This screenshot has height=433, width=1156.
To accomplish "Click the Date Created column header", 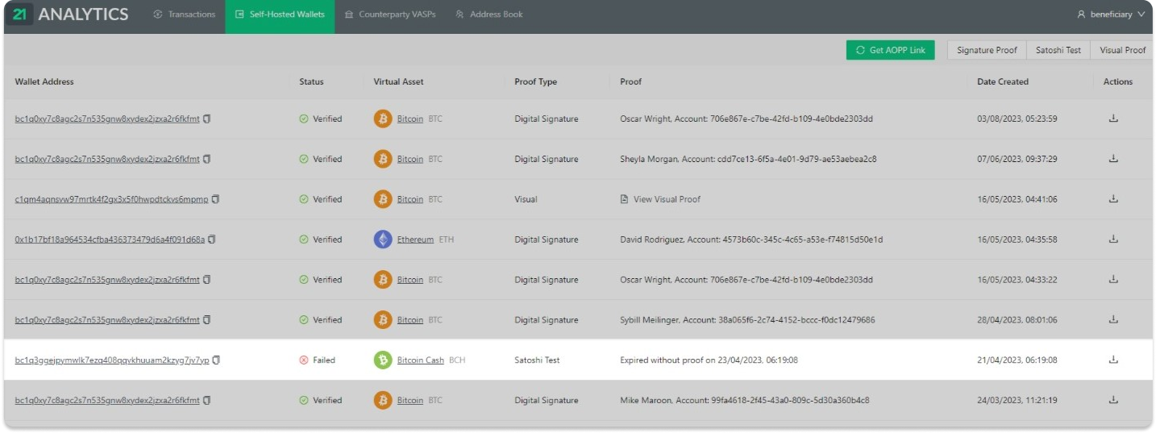I will click(x=1002, y=81).
